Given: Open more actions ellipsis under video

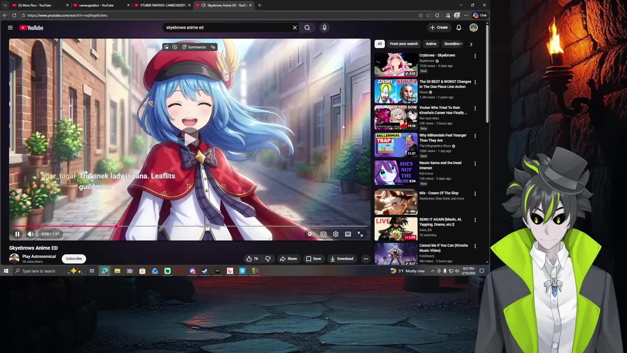Looking at the screenshot, I should [365, 258].
